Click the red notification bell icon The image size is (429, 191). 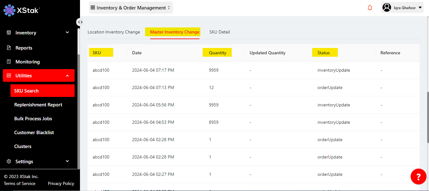(x=370, y=8)
